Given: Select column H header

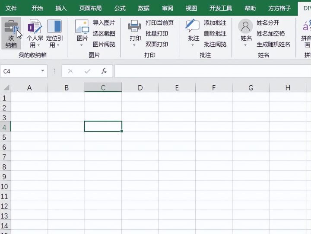Looking at the screenshot, I should point(288,88).
